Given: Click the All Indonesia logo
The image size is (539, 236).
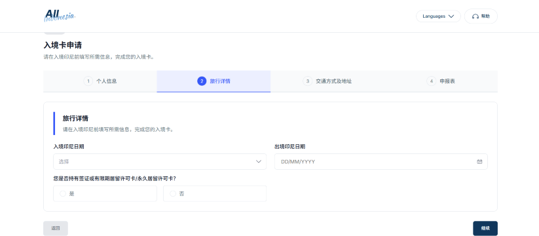Looking at the screenshot, I should (60, 16).
